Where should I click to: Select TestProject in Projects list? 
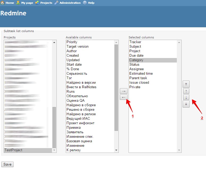28,150
